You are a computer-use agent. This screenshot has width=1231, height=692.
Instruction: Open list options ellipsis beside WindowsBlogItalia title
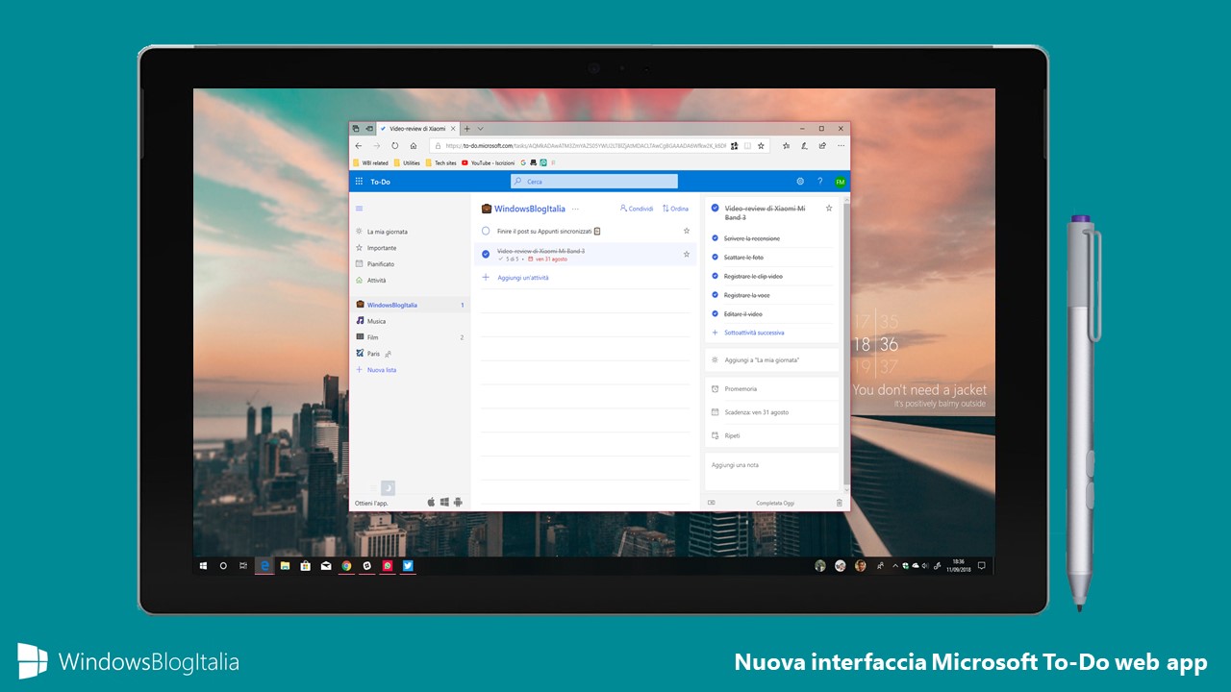pyautogui.click(x=576, y=209)
